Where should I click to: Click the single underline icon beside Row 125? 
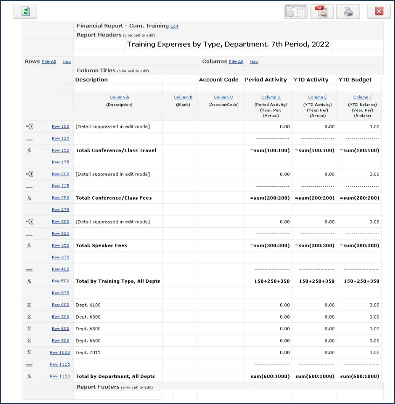29,139
